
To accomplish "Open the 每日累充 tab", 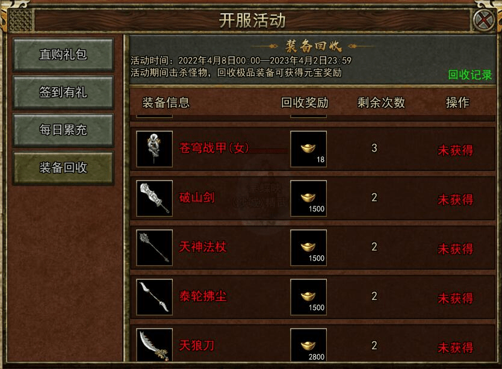I will click(63, 130).
